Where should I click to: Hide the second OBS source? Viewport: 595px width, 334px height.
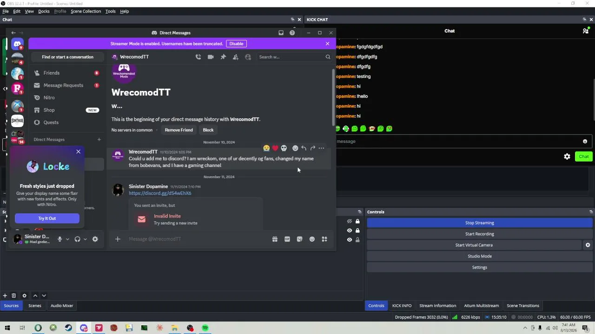pos(350,231)
